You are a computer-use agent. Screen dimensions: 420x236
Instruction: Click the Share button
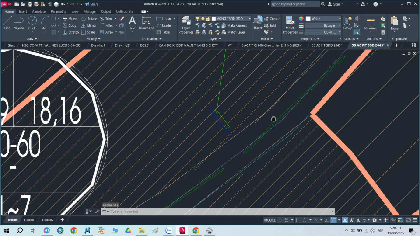[91, 4]
